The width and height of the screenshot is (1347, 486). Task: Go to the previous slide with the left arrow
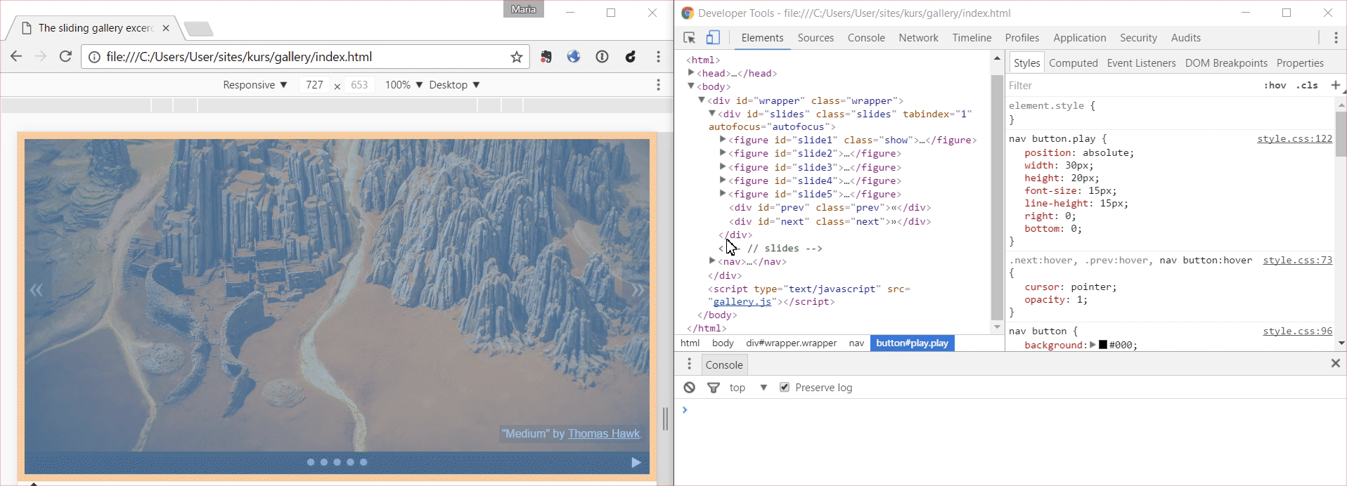pos(37,290)
